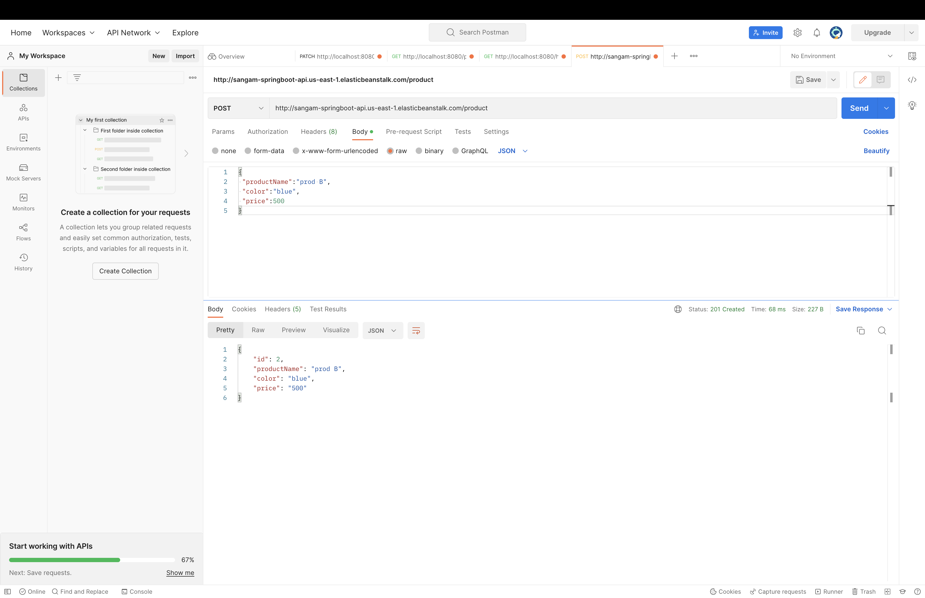The width and height of the screenshot is (925, 598).
Task: Open the No Environment dropdown
Action: point(840,56)
